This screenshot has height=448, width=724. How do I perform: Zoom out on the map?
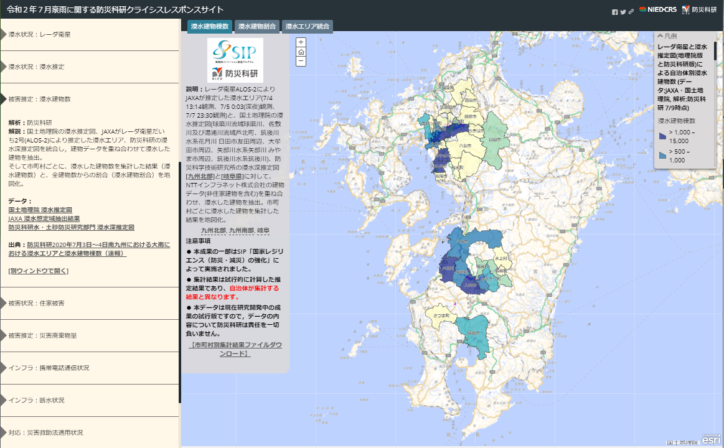point(301,61)
